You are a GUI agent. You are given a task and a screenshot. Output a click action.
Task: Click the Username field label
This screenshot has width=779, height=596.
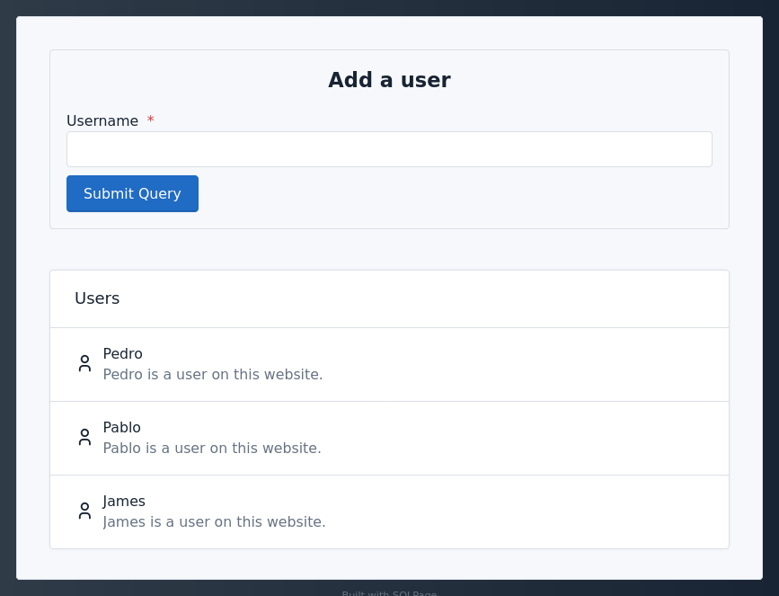point(102,120)
